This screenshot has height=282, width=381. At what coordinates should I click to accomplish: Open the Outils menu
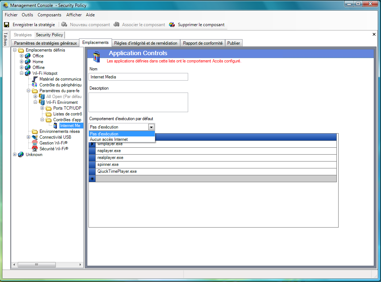click(27, 15)
